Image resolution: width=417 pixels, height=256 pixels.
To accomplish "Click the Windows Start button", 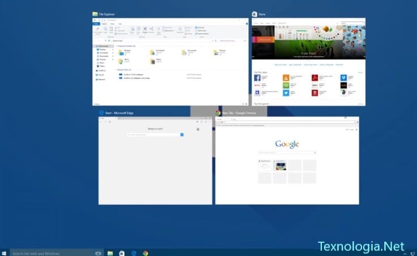I will coord(5,253).
